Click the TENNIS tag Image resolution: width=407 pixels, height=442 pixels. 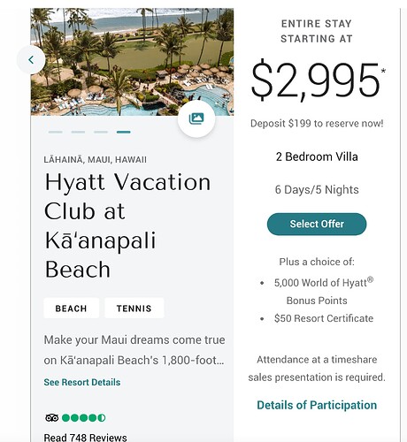coord(134,309)
